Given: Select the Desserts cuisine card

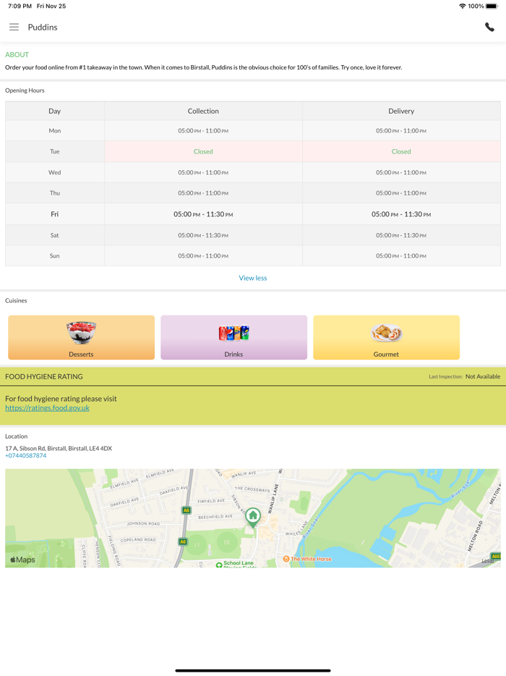Looking at the screenshot, I should click(82, 337).
